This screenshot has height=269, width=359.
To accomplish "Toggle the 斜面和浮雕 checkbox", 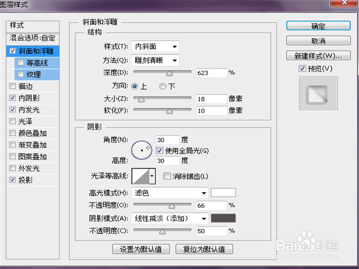I will [13, 51].
